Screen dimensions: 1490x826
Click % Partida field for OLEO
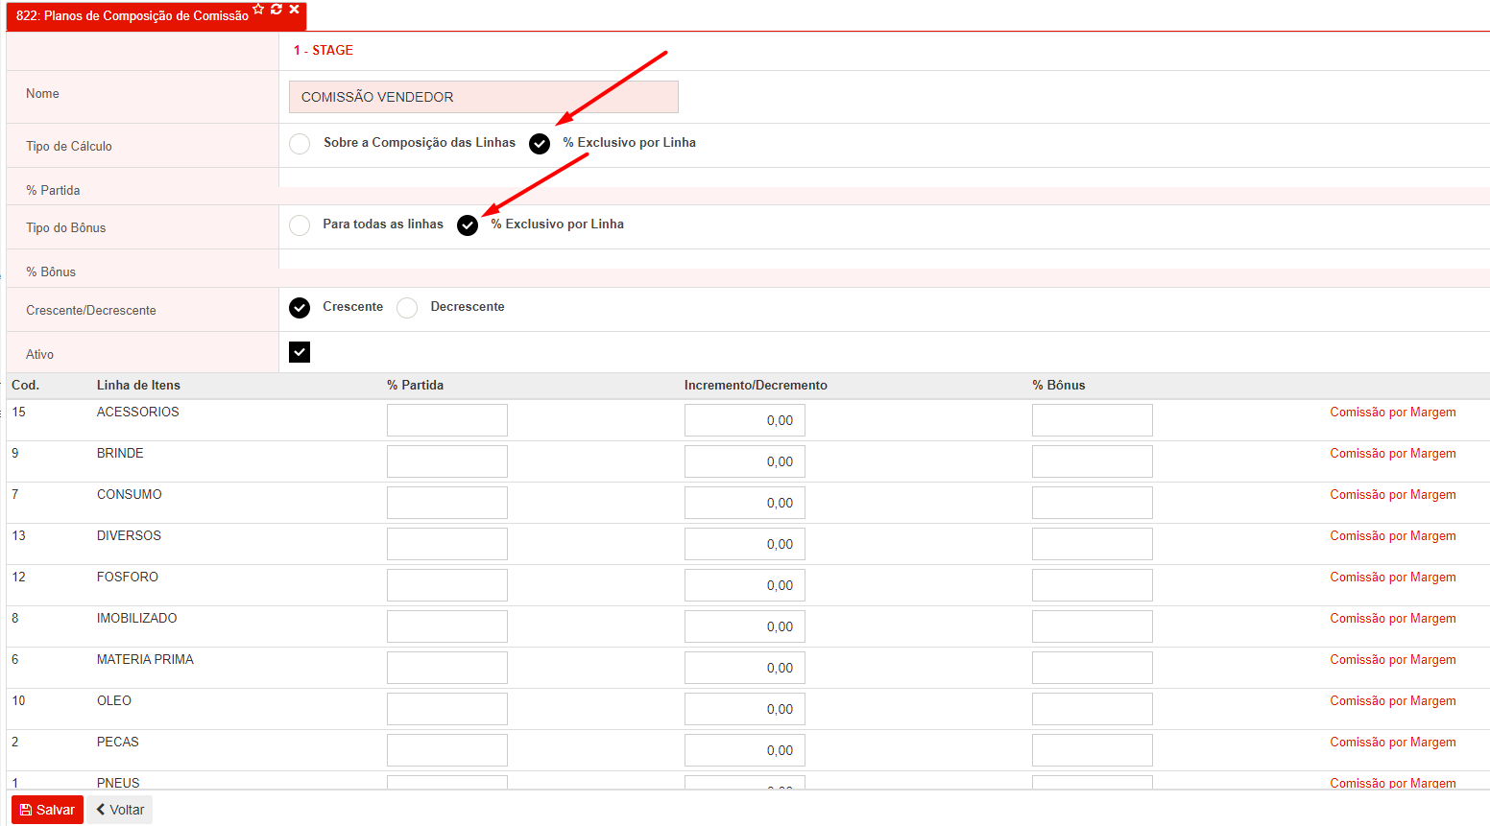tap(447, 709)
